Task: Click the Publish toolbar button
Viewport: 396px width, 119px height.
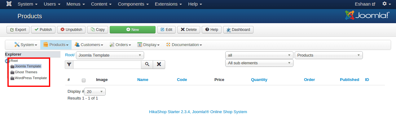Action: [x=43, y=30]
